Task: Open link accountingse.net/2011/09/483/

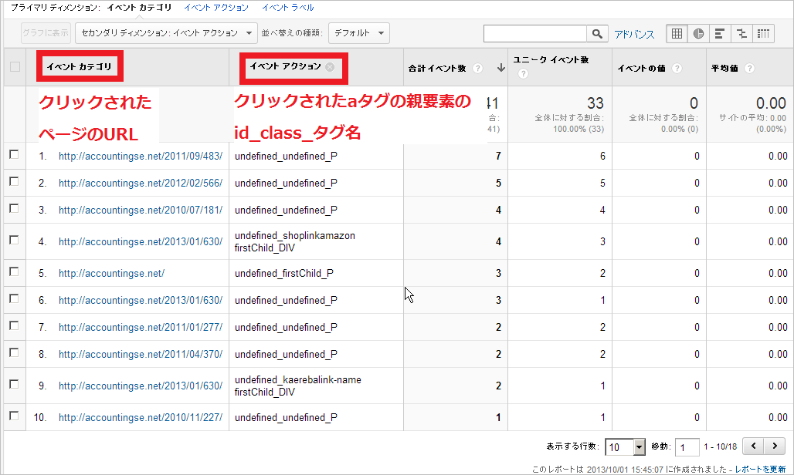Action: click(x=141, y=156)
